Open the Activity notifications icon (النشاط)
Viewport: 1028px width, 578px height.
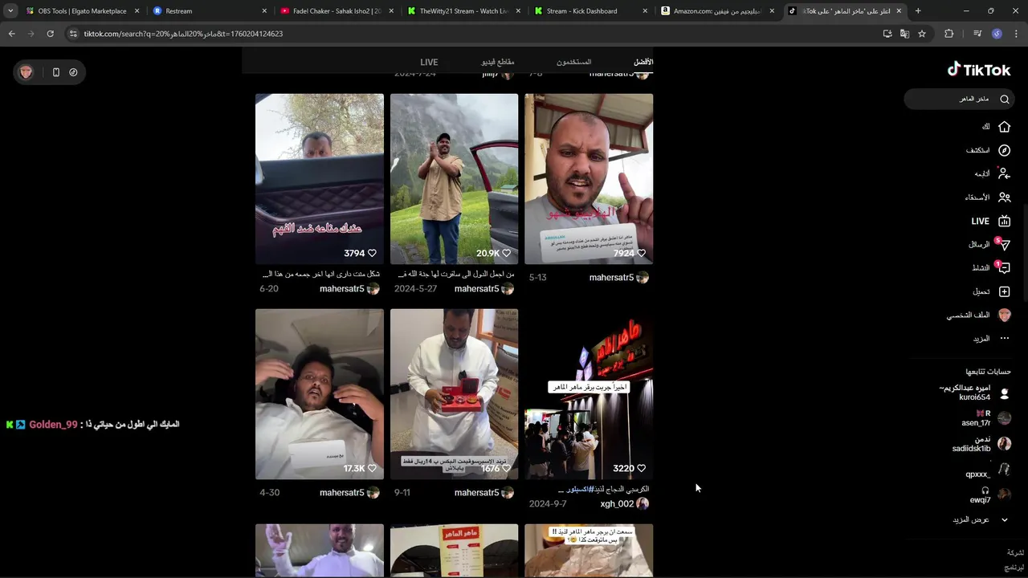(1004, 267)
